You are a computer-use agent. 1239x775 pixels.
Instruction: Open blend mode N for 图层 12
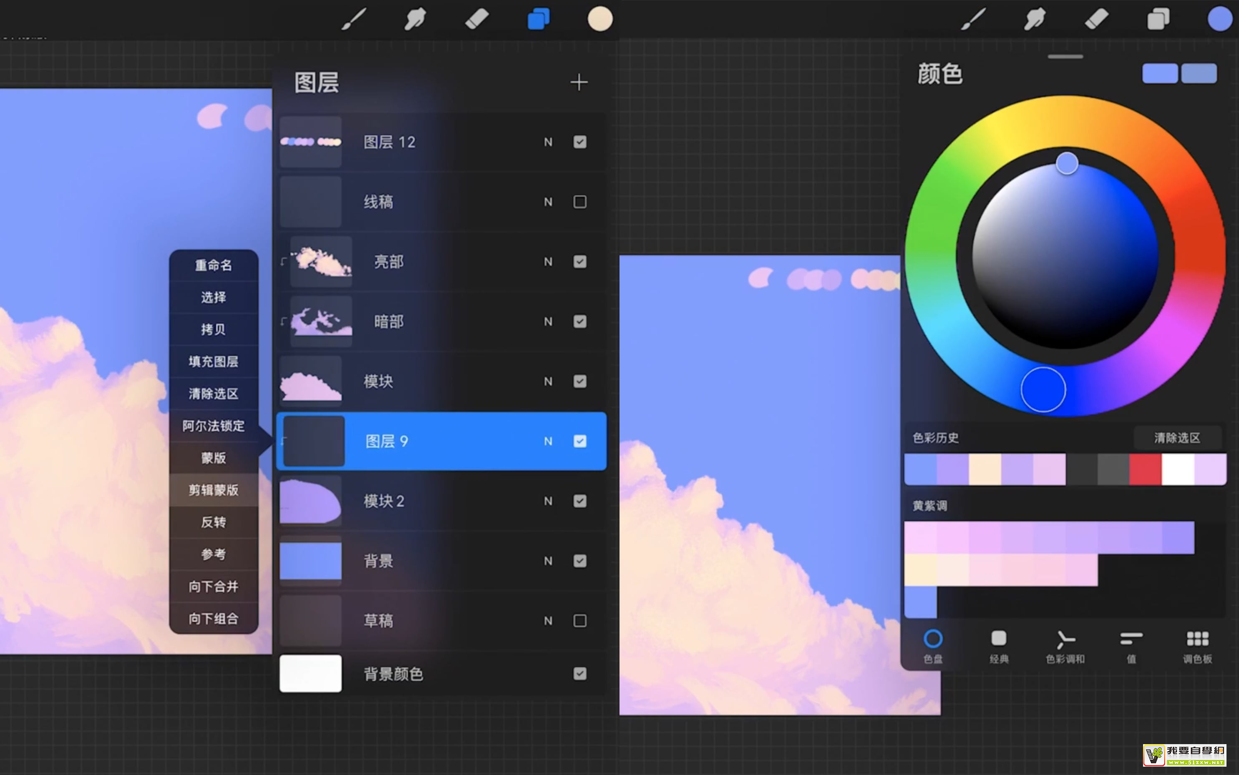coord(548,143)
